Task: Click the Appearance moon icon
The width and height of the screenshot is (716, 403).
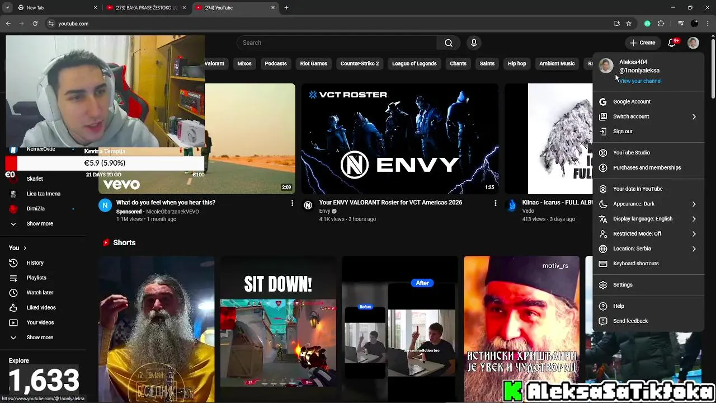Action: tap(602, 204)
